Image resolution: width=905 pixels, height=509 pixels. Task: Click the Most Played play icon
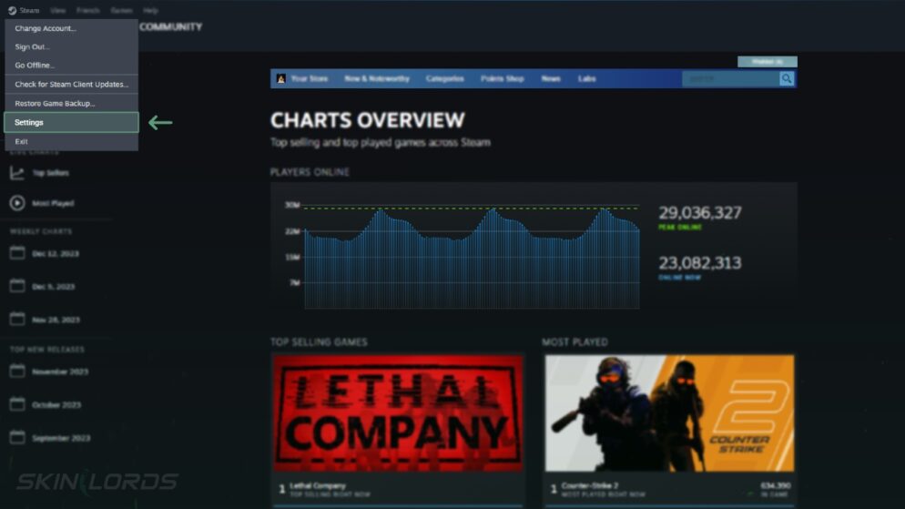click(x=17, y=203)
